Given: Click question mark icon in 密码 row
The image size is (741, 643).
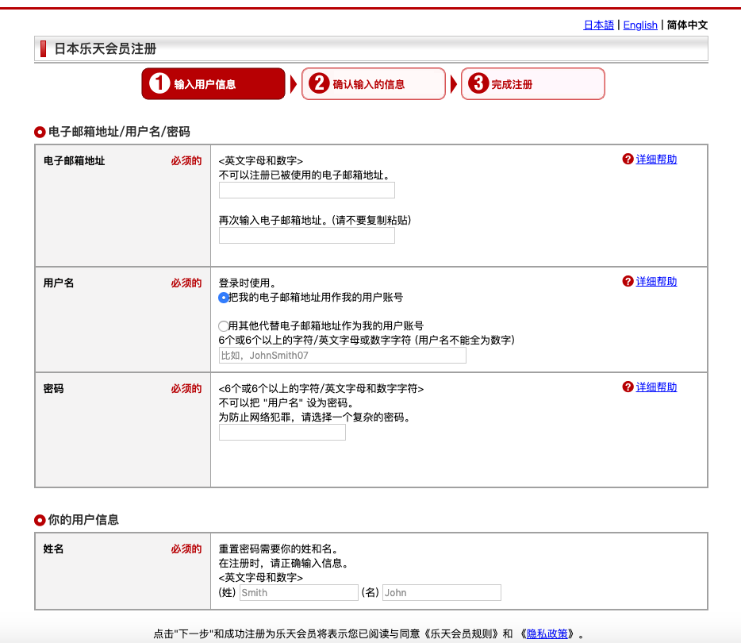Looking at the screenshot, I should click(628, 387).
